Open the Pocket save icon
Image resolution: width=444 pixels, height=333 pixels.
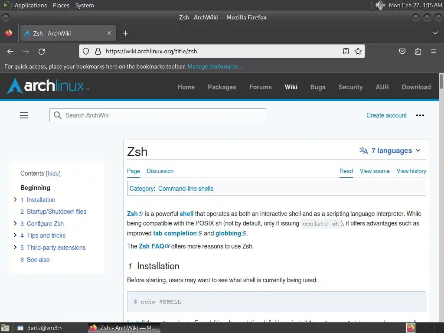[x=402, y=51]
